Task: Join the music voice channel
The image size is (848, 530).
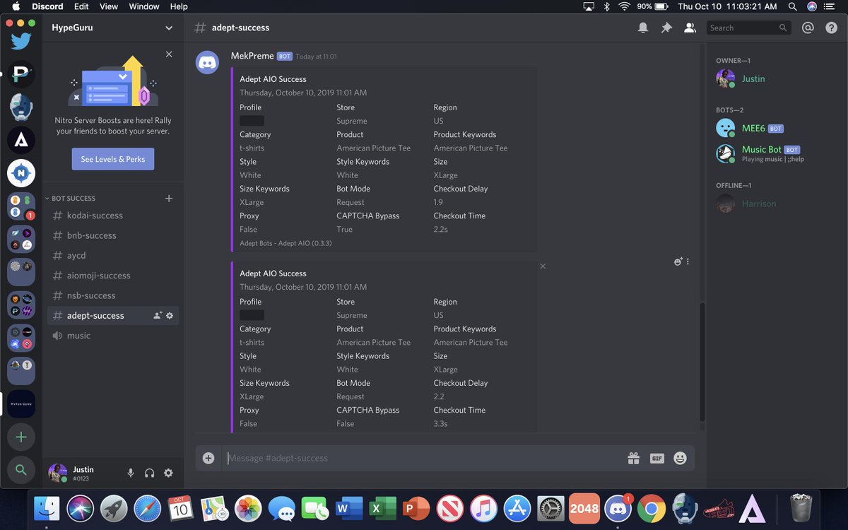Action: tap(113, 336)
